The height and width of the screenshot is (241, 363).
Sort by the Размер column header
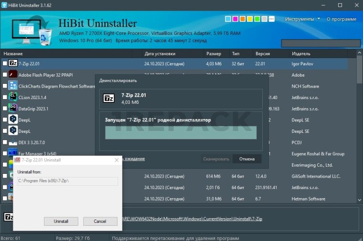click(214, 54)
